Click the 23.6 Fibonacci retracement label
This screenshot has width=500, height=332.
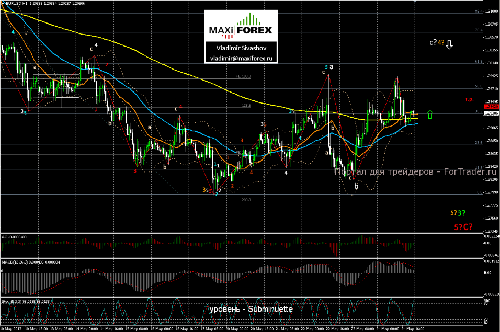(x=479, y=142)
